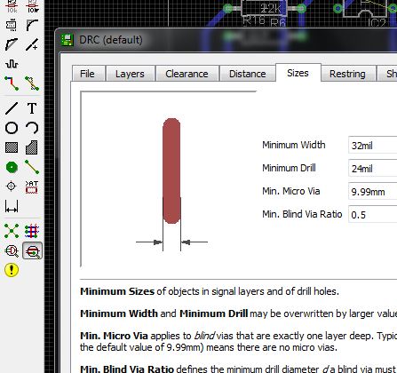
Task: Select the Smash tool
Action: point(12,25)
